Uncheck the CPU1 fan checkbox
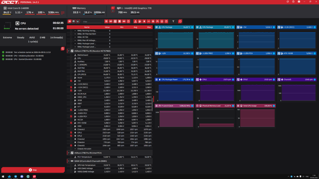Image resolution: width=319 pixels, height=179 pixels. [x=71, y=132]
